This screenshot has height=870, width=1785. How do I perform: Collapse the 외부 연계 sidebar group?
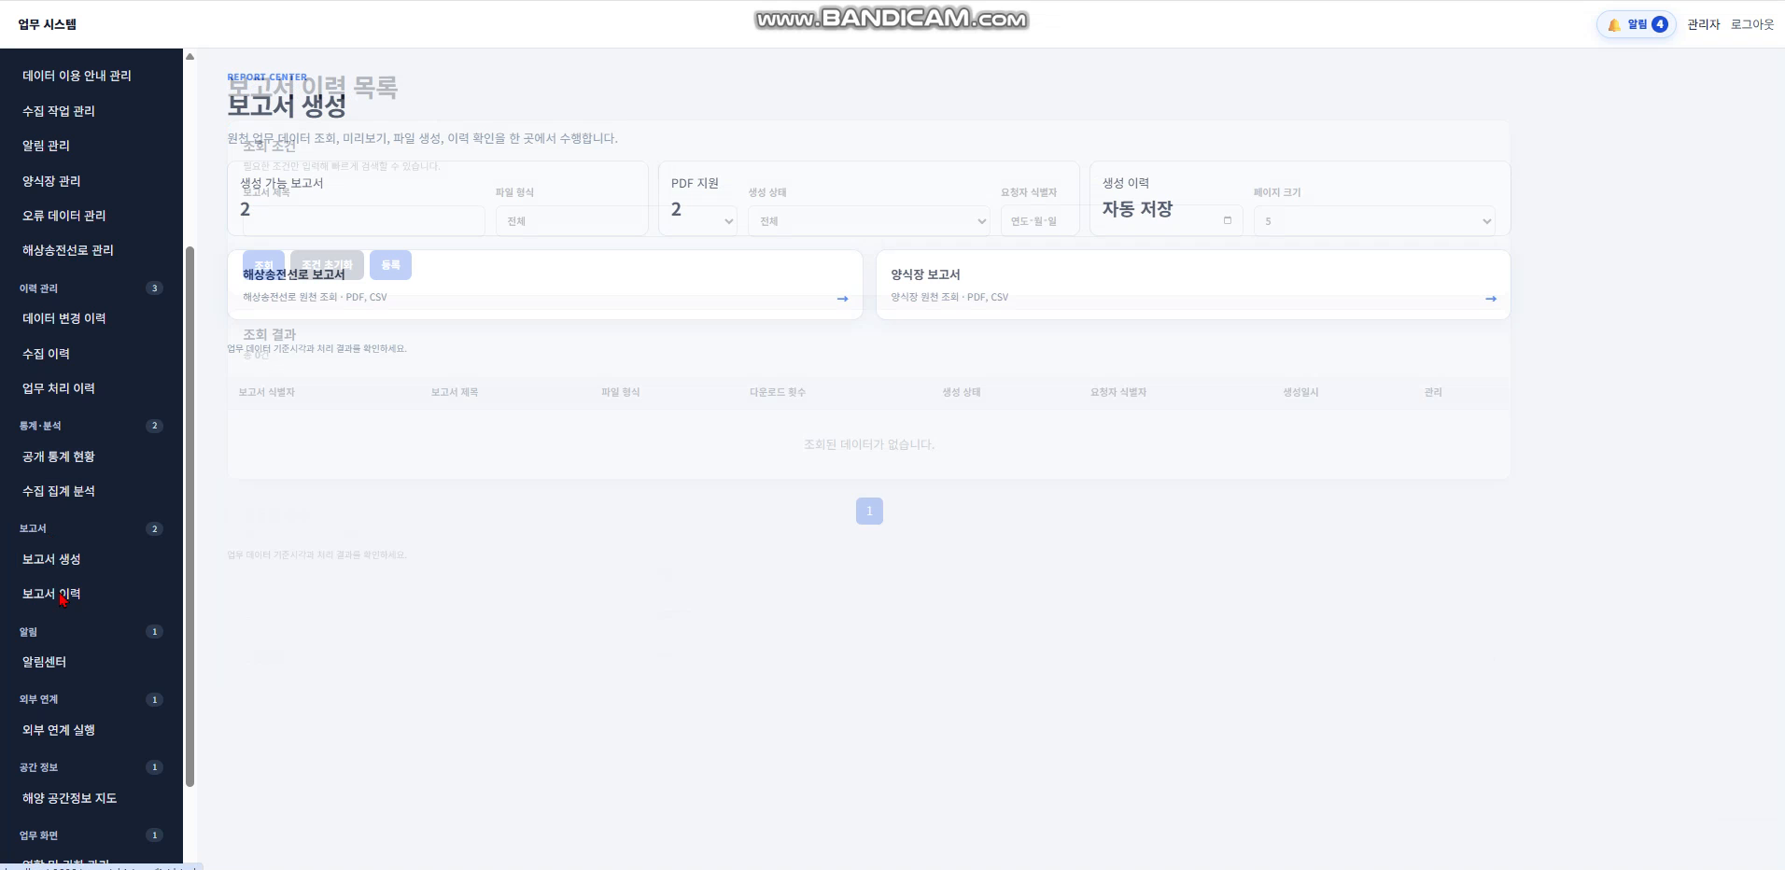point(91,699)
